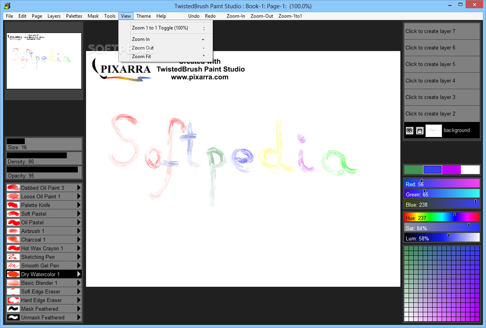Adjust the brush Density slider
Image resolution: width=486 pixels, height=328 pixels.
[x=44, y=158]
